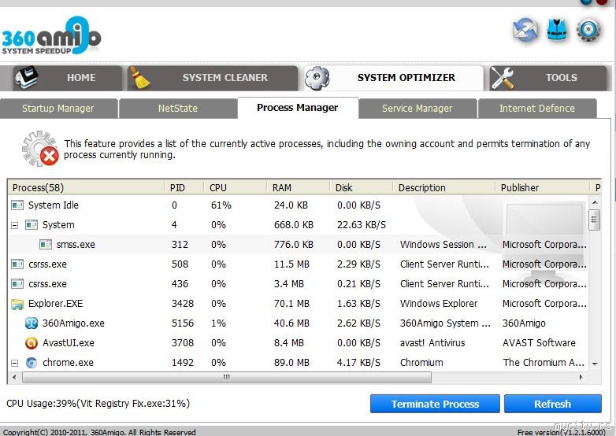The height and width of the screenshot is (436, 616).
Task: Click the vertical scrollbar up arrow
Action: coord(595,202)
